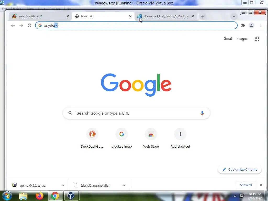Close the Paradise Island 2 tab
This screenshot has width=268, height=201.
click(68, 16)
